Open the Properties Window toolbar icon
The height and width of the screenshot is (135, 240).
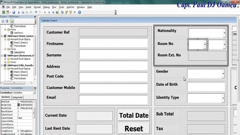pos(66,12)
